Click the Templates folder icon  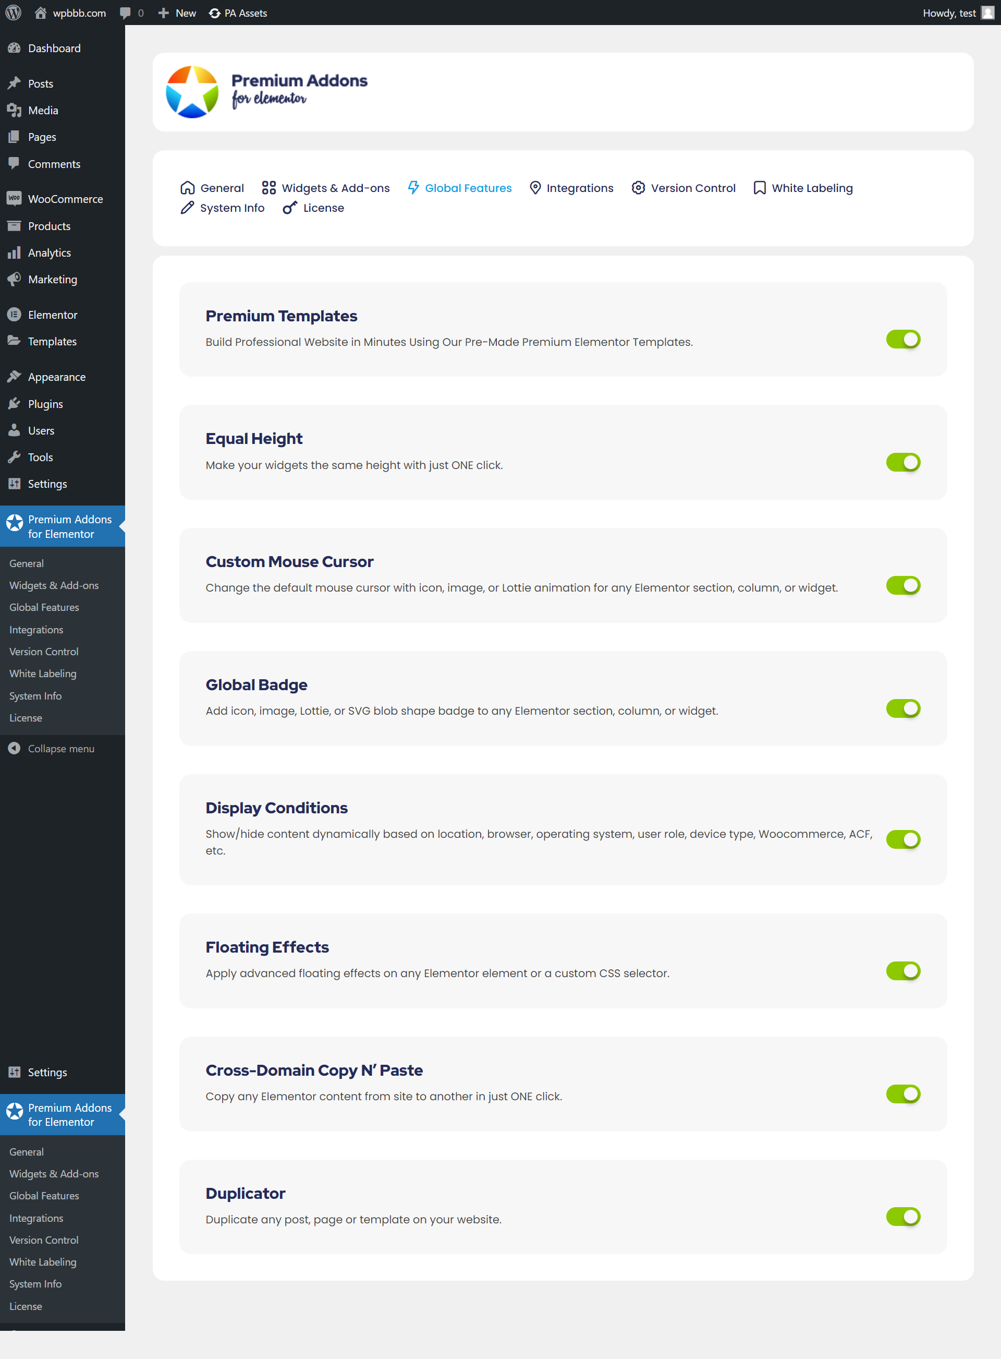(15, 341)
